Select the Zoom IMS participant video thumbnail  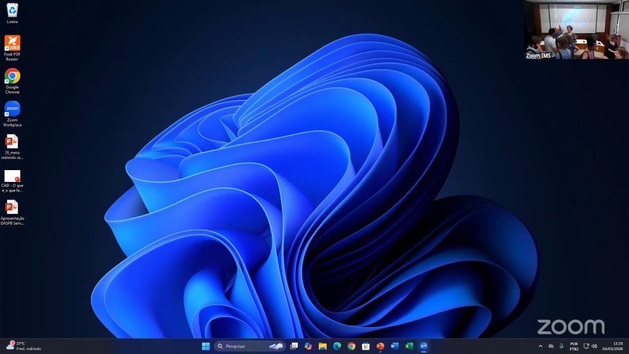click(576, 30)
